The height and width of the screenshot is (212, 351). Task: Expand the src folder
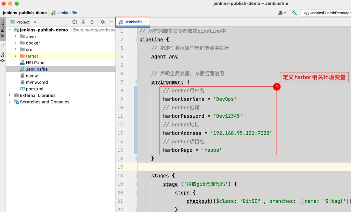click(x=16, y=49)
